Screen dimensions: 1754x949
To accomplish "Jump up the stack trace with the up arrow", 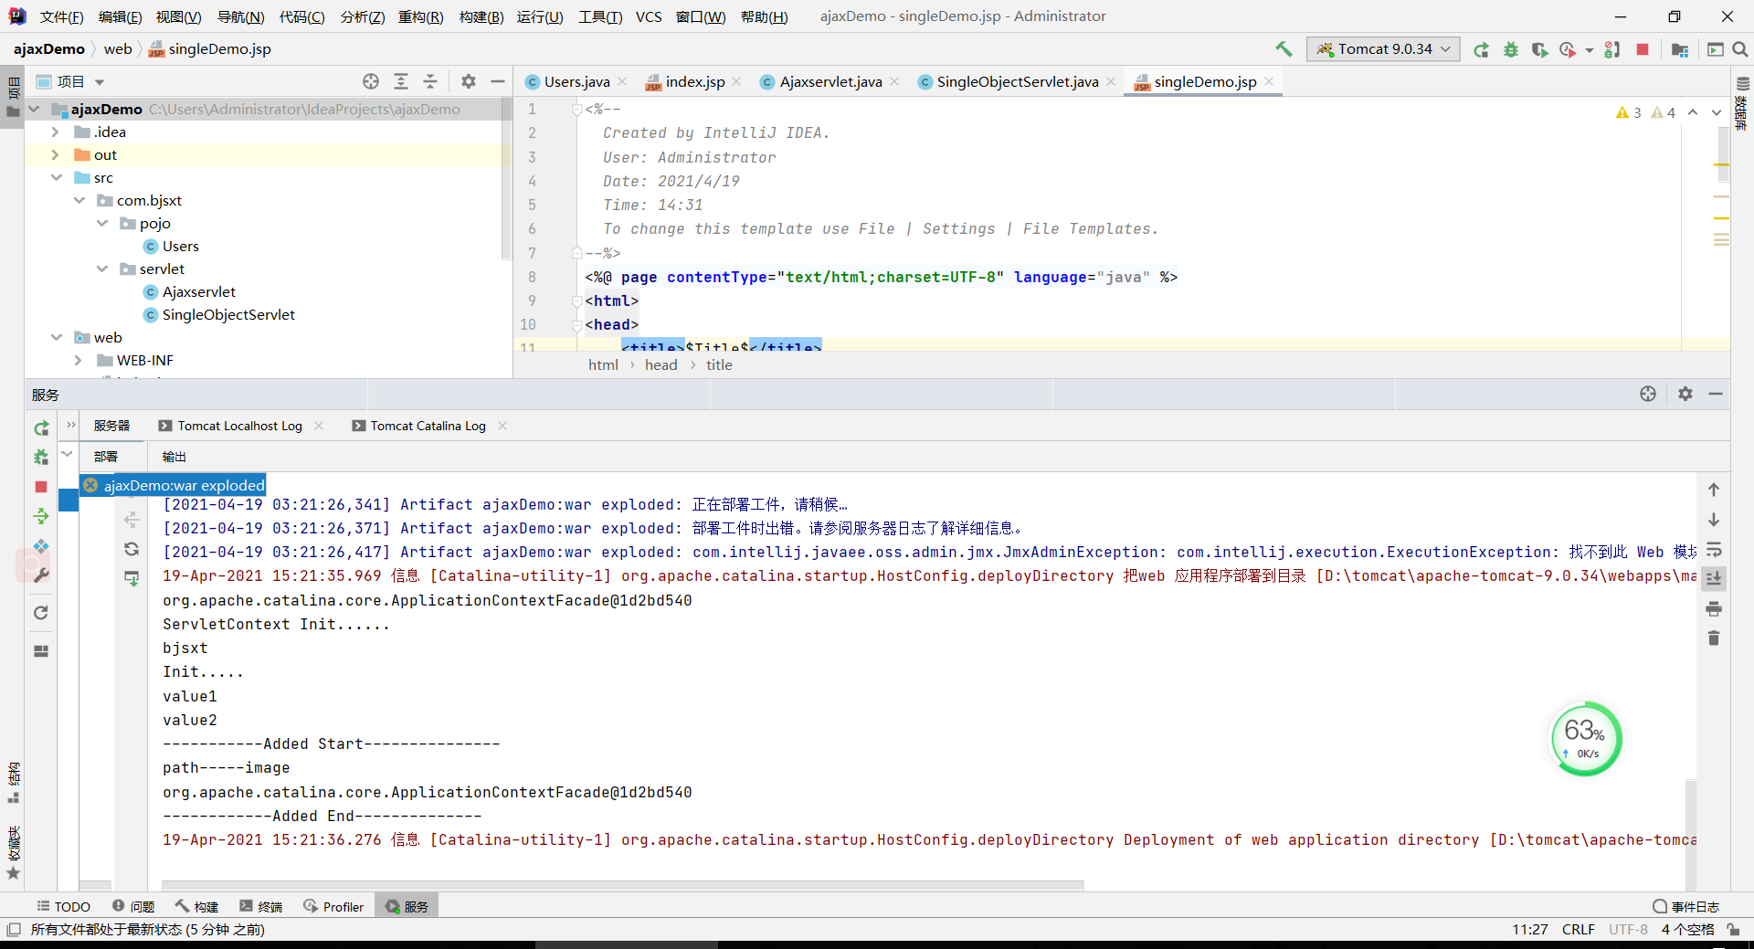I will [1714, 490].
